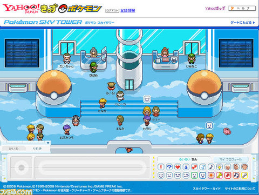Open the サイトのご利用について link

(x=240, y=189)
